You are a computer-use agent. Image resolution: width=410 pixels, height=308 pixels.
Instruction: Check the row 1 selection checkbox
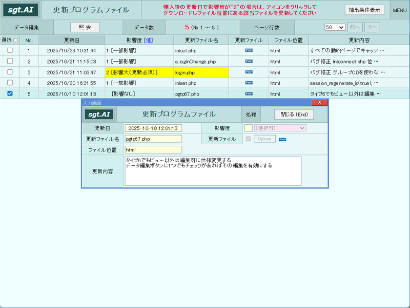[10, 50]
